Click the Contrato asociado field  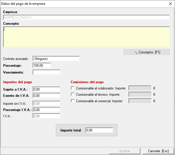[56, 59]
